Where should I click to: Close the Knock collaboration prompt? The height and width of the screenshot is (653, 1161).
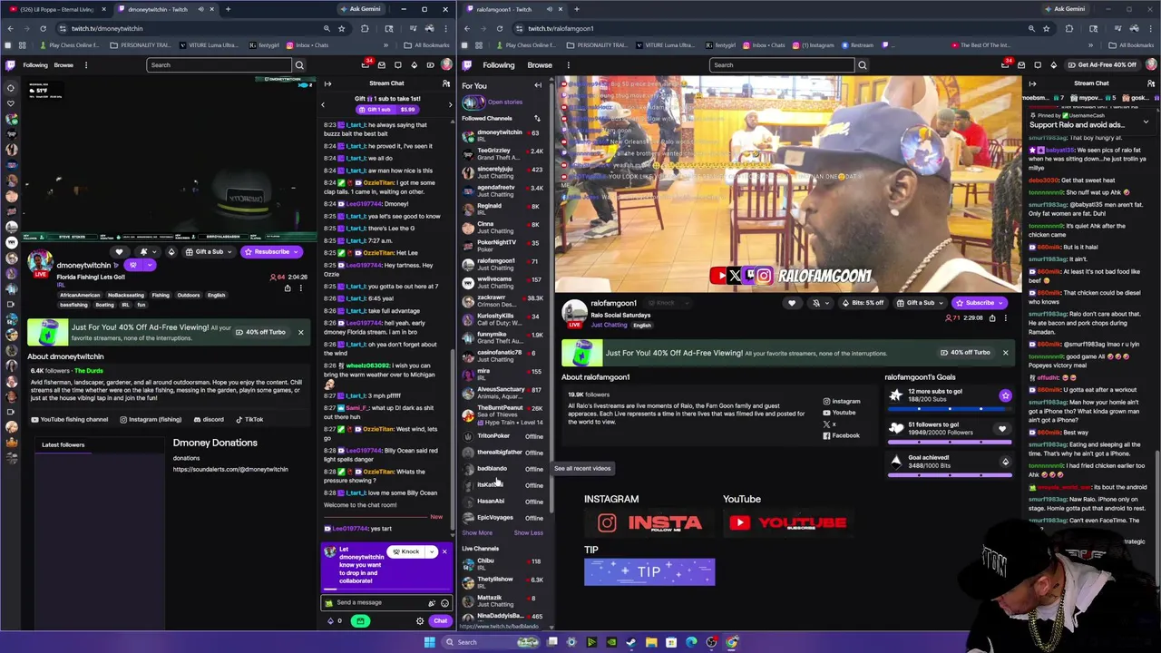[444, 551]
